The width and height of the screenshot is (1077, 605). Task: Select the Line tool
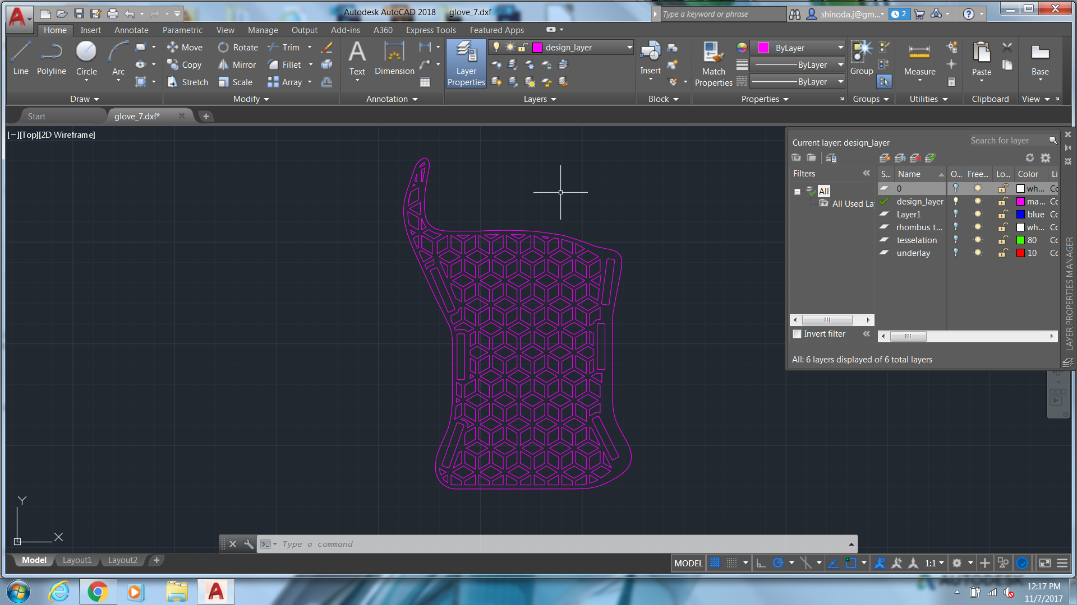21,58
